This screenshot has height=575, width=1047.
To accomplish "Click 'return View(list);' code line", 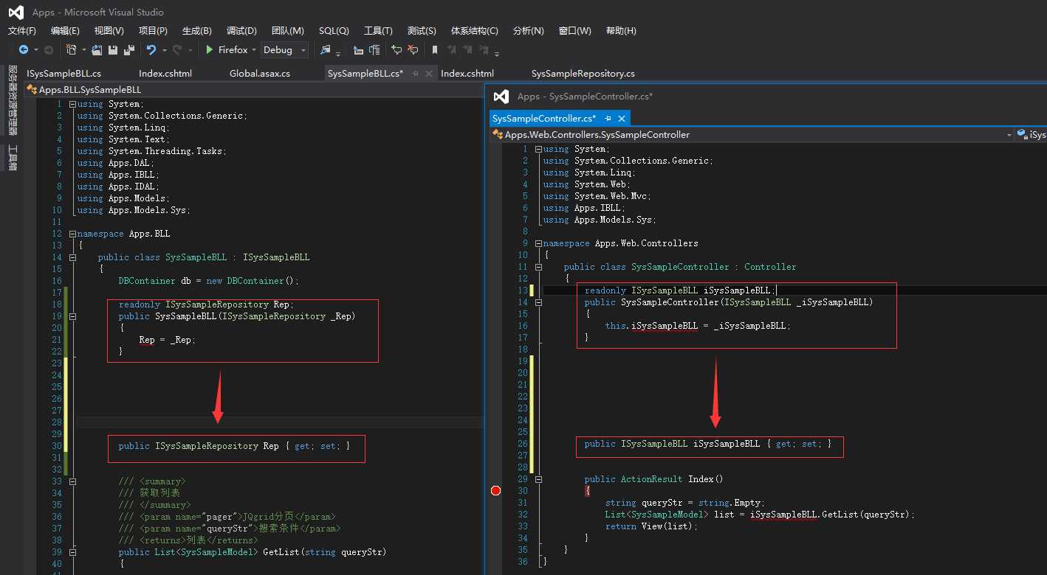I will coord(650,526).
